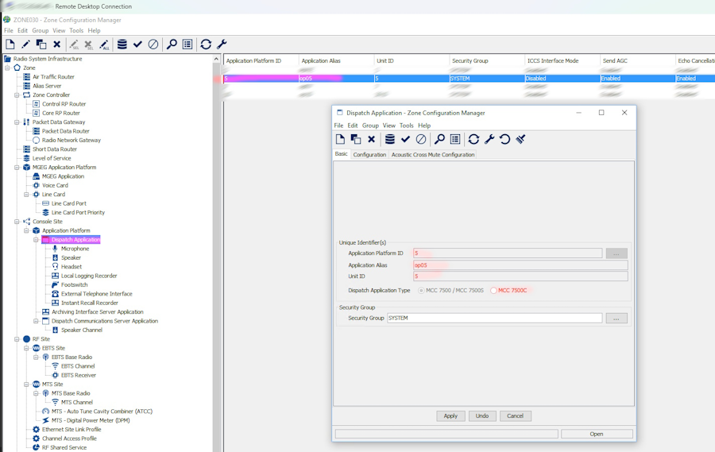Click the Apply button
Image resolution: width=715 pixels, height=452 pixels.
pos(450,416)
